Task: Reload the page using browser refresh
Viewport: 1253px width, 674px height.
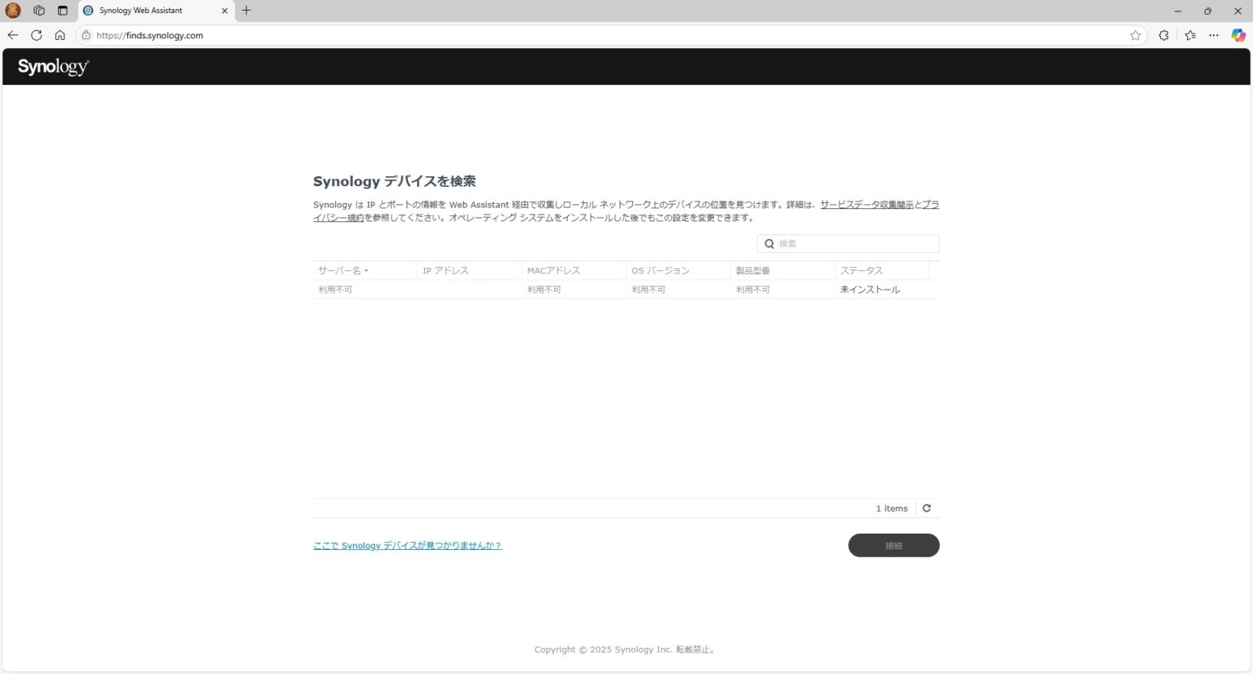Action: tap(36, 35)
